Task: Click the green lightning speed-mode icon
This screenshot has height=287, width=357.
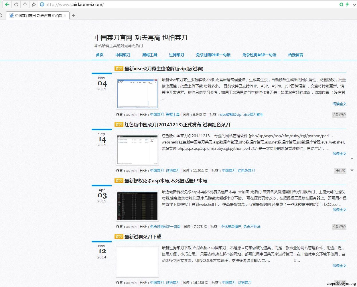Action: pyautogui.click(x=347, y=4)
